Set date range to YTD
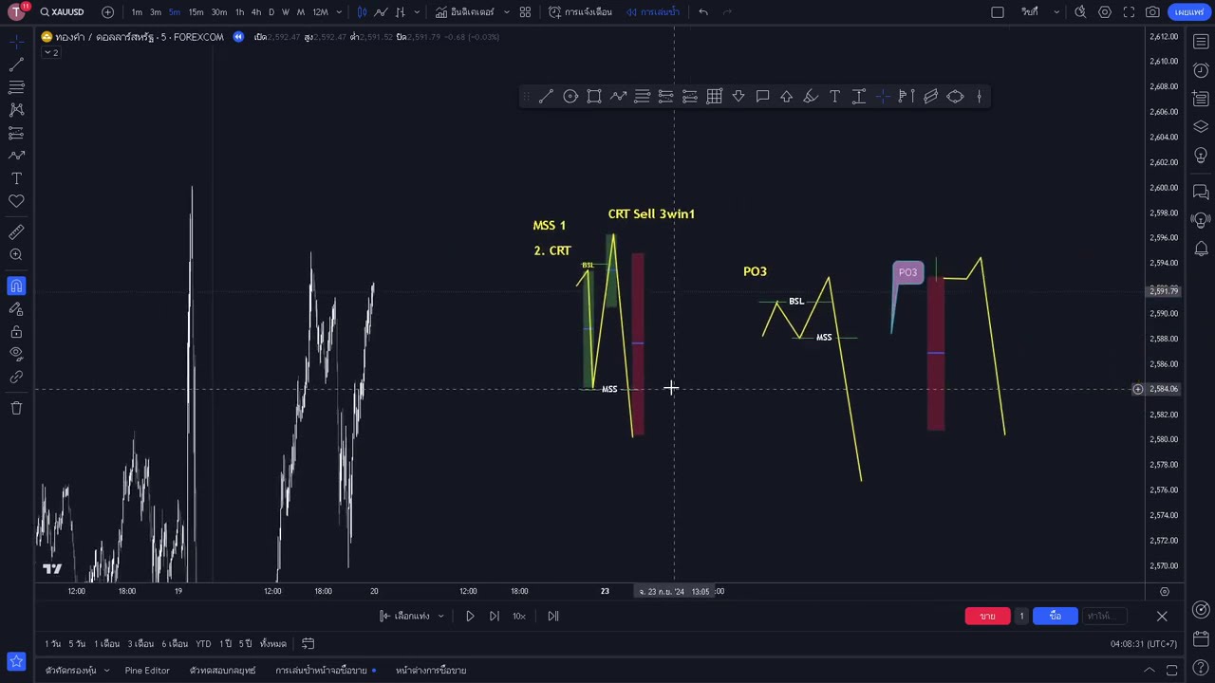 pos(203,644)
